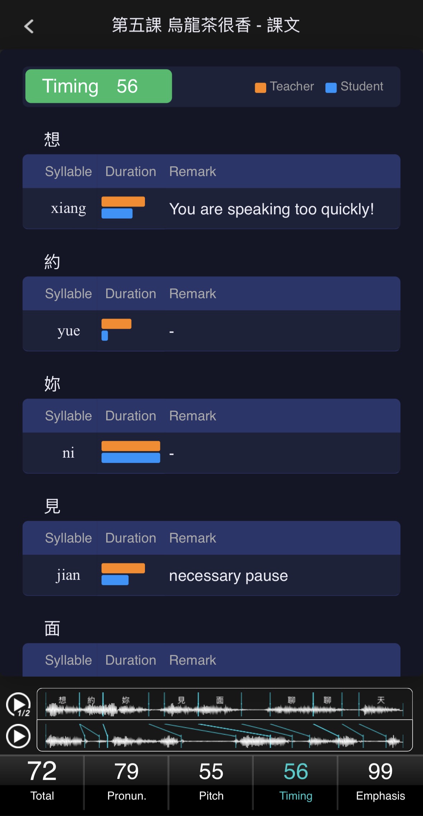Tap the ni duration comparison bars

pyautogui.click(x=131, y=452)
